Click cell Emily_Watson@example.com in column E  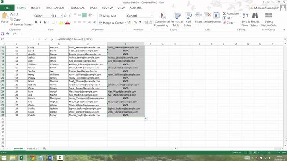tap(126, 47)
